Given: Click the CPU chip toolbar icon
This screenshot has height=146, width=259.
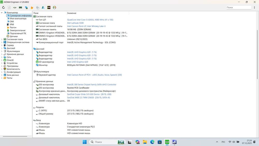Looking at the screenshot, I should (15, 8).
